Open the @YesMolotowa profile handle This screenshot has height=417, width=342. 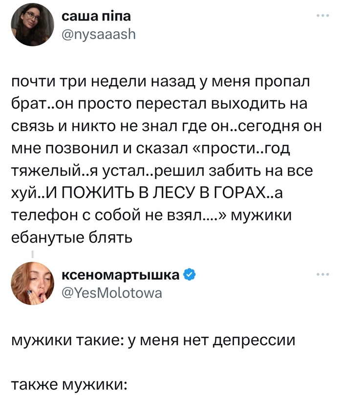point(113,292)
